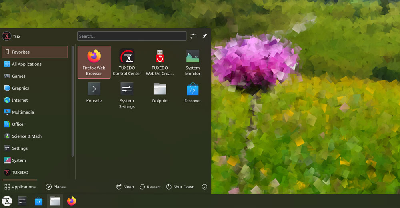Click the Restart button

tap(150, 187)
